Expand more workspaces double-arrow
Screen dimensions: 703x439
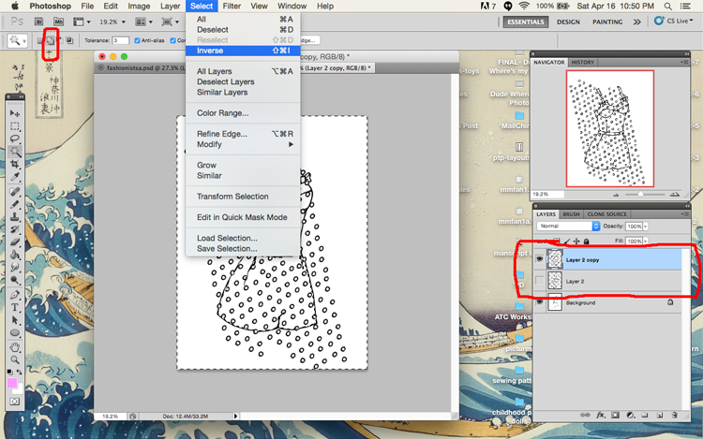[636, 22]
